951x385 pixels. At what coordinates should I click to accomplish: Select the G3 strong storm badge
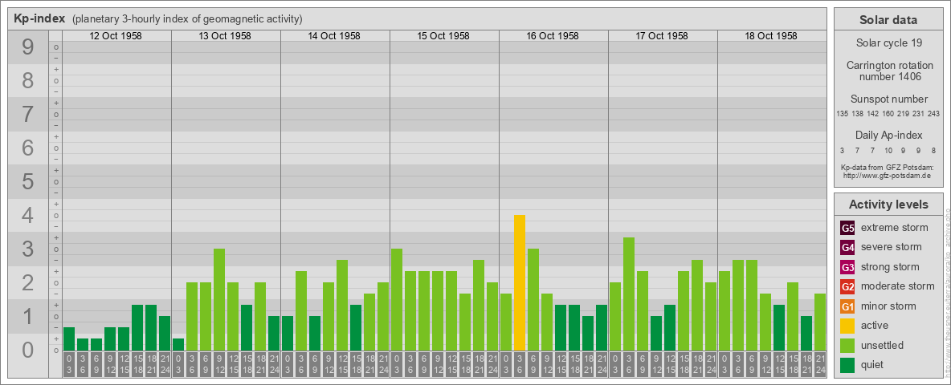coord(847,267)
